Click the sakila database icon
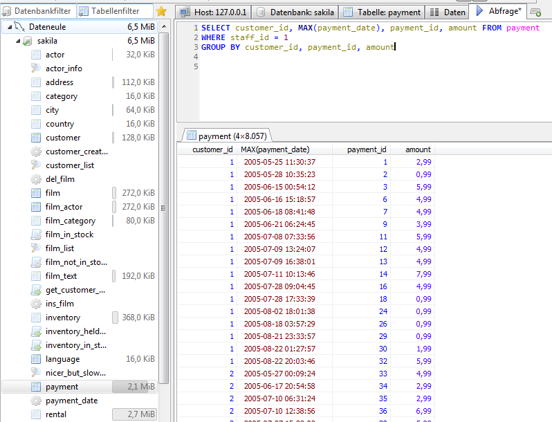Image resolution: width=552 pixels, height=422 pixels. pyautogui.click(x=28, y=41)
